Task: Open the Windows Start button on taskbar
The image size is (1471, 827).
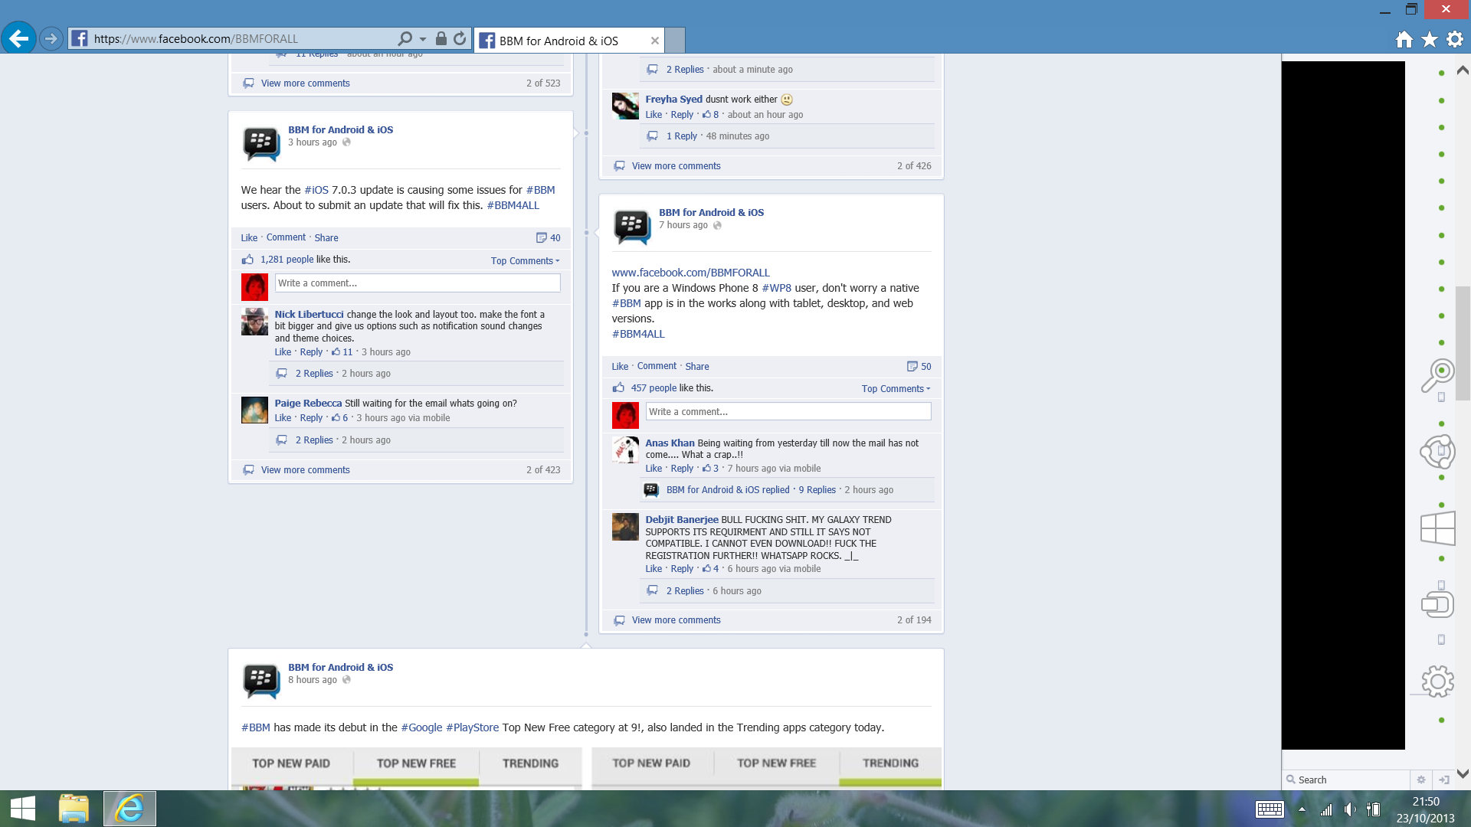Action: [x=23, y=809]
